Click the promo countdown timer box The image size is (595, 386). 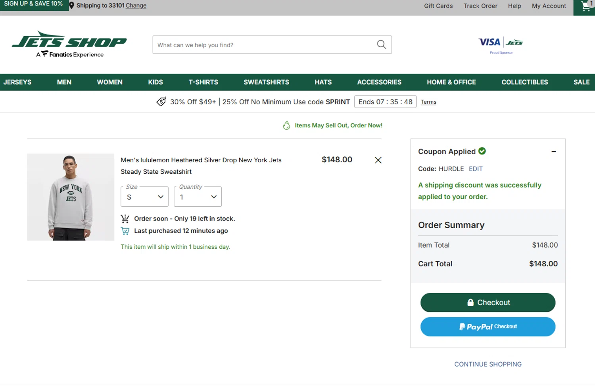pyautogui.click(x=385, y=102)
